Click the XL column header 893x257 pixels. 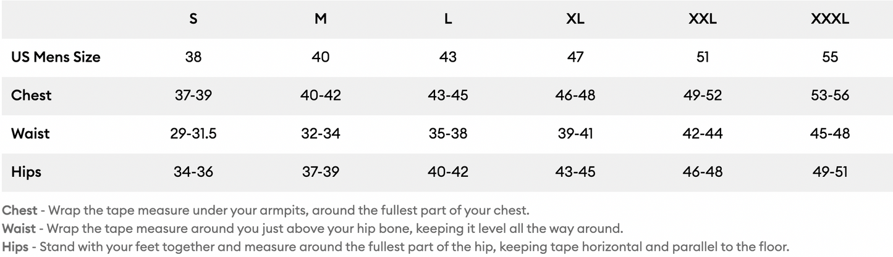(x=575, y=19)
